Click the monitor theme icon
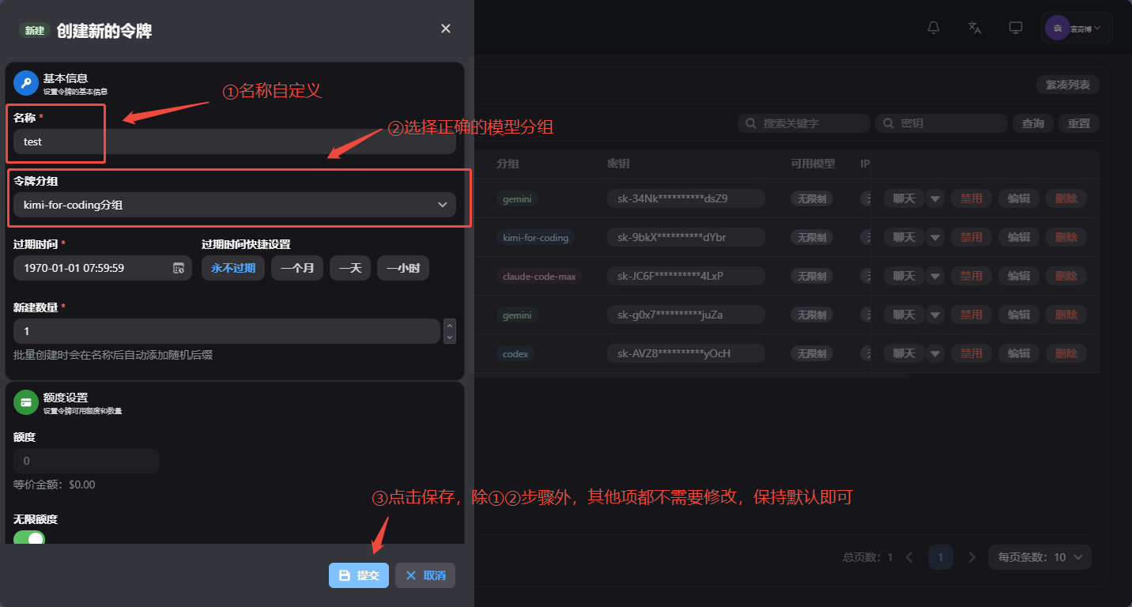Image resolution: width=1132 pixels, height=607 pixels. pos(1016,28)
